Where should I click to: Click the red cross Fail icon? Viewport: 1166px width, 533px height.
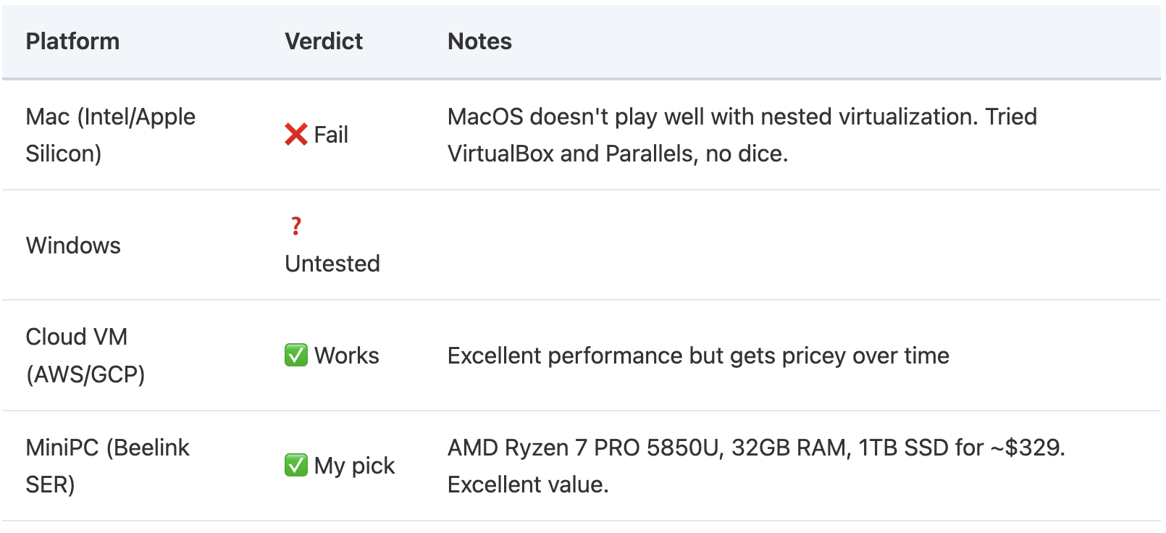pos(296,134)
